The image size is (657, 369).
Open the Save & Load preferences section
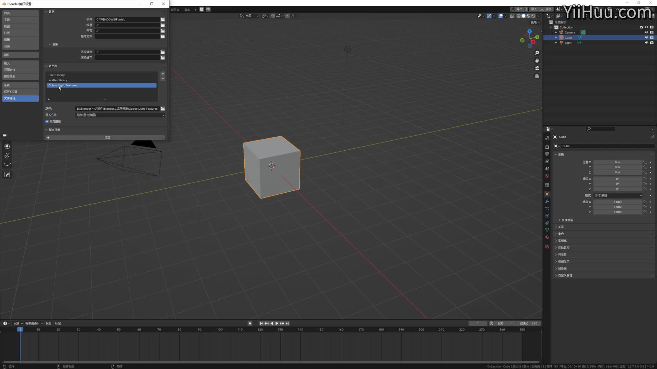pyautogui.click(x=21, y=92)
